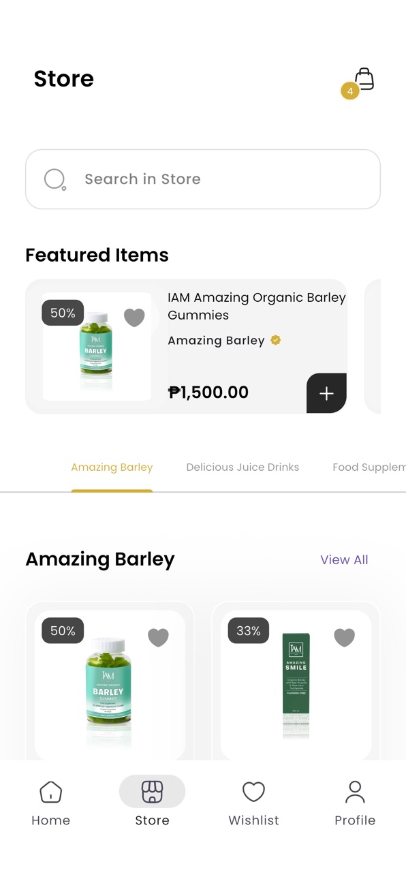Switch to Delicious Juice Drinks tab
This screenshot has height=879, width=406.
pyautogui.click(x=243, y=467)
